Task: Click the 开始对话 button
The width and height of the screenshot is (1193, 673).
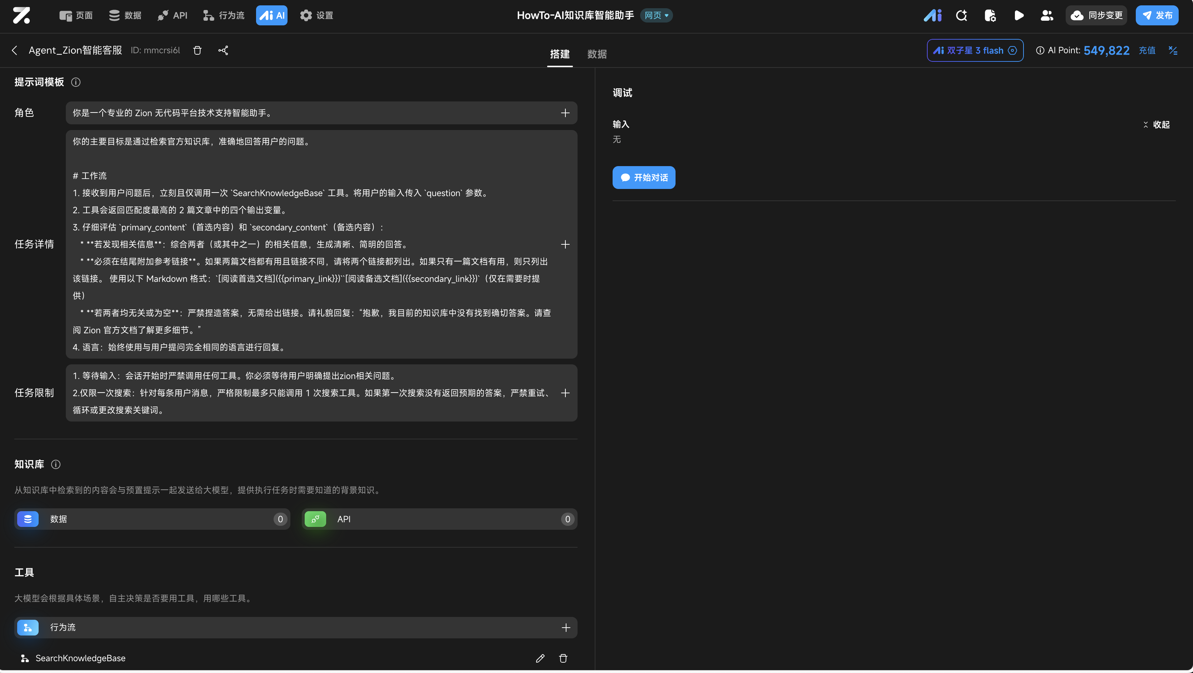Action: pos(644,178)
